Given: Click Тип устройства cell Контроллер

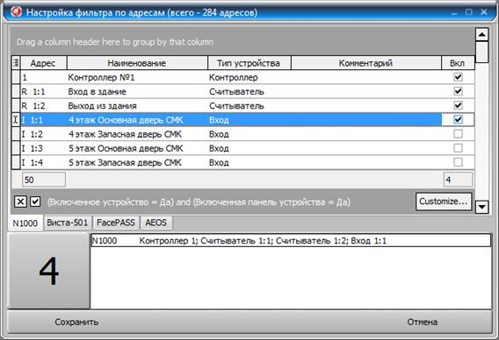Looking at the screenshot, I should (x=249, y=77).
